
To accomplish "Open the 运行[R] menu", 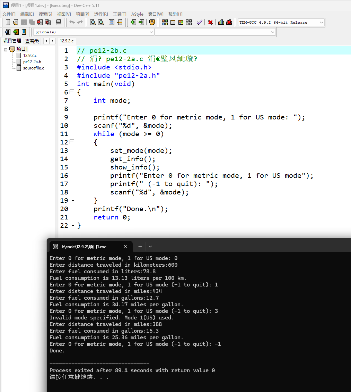I will click(101, 14).
